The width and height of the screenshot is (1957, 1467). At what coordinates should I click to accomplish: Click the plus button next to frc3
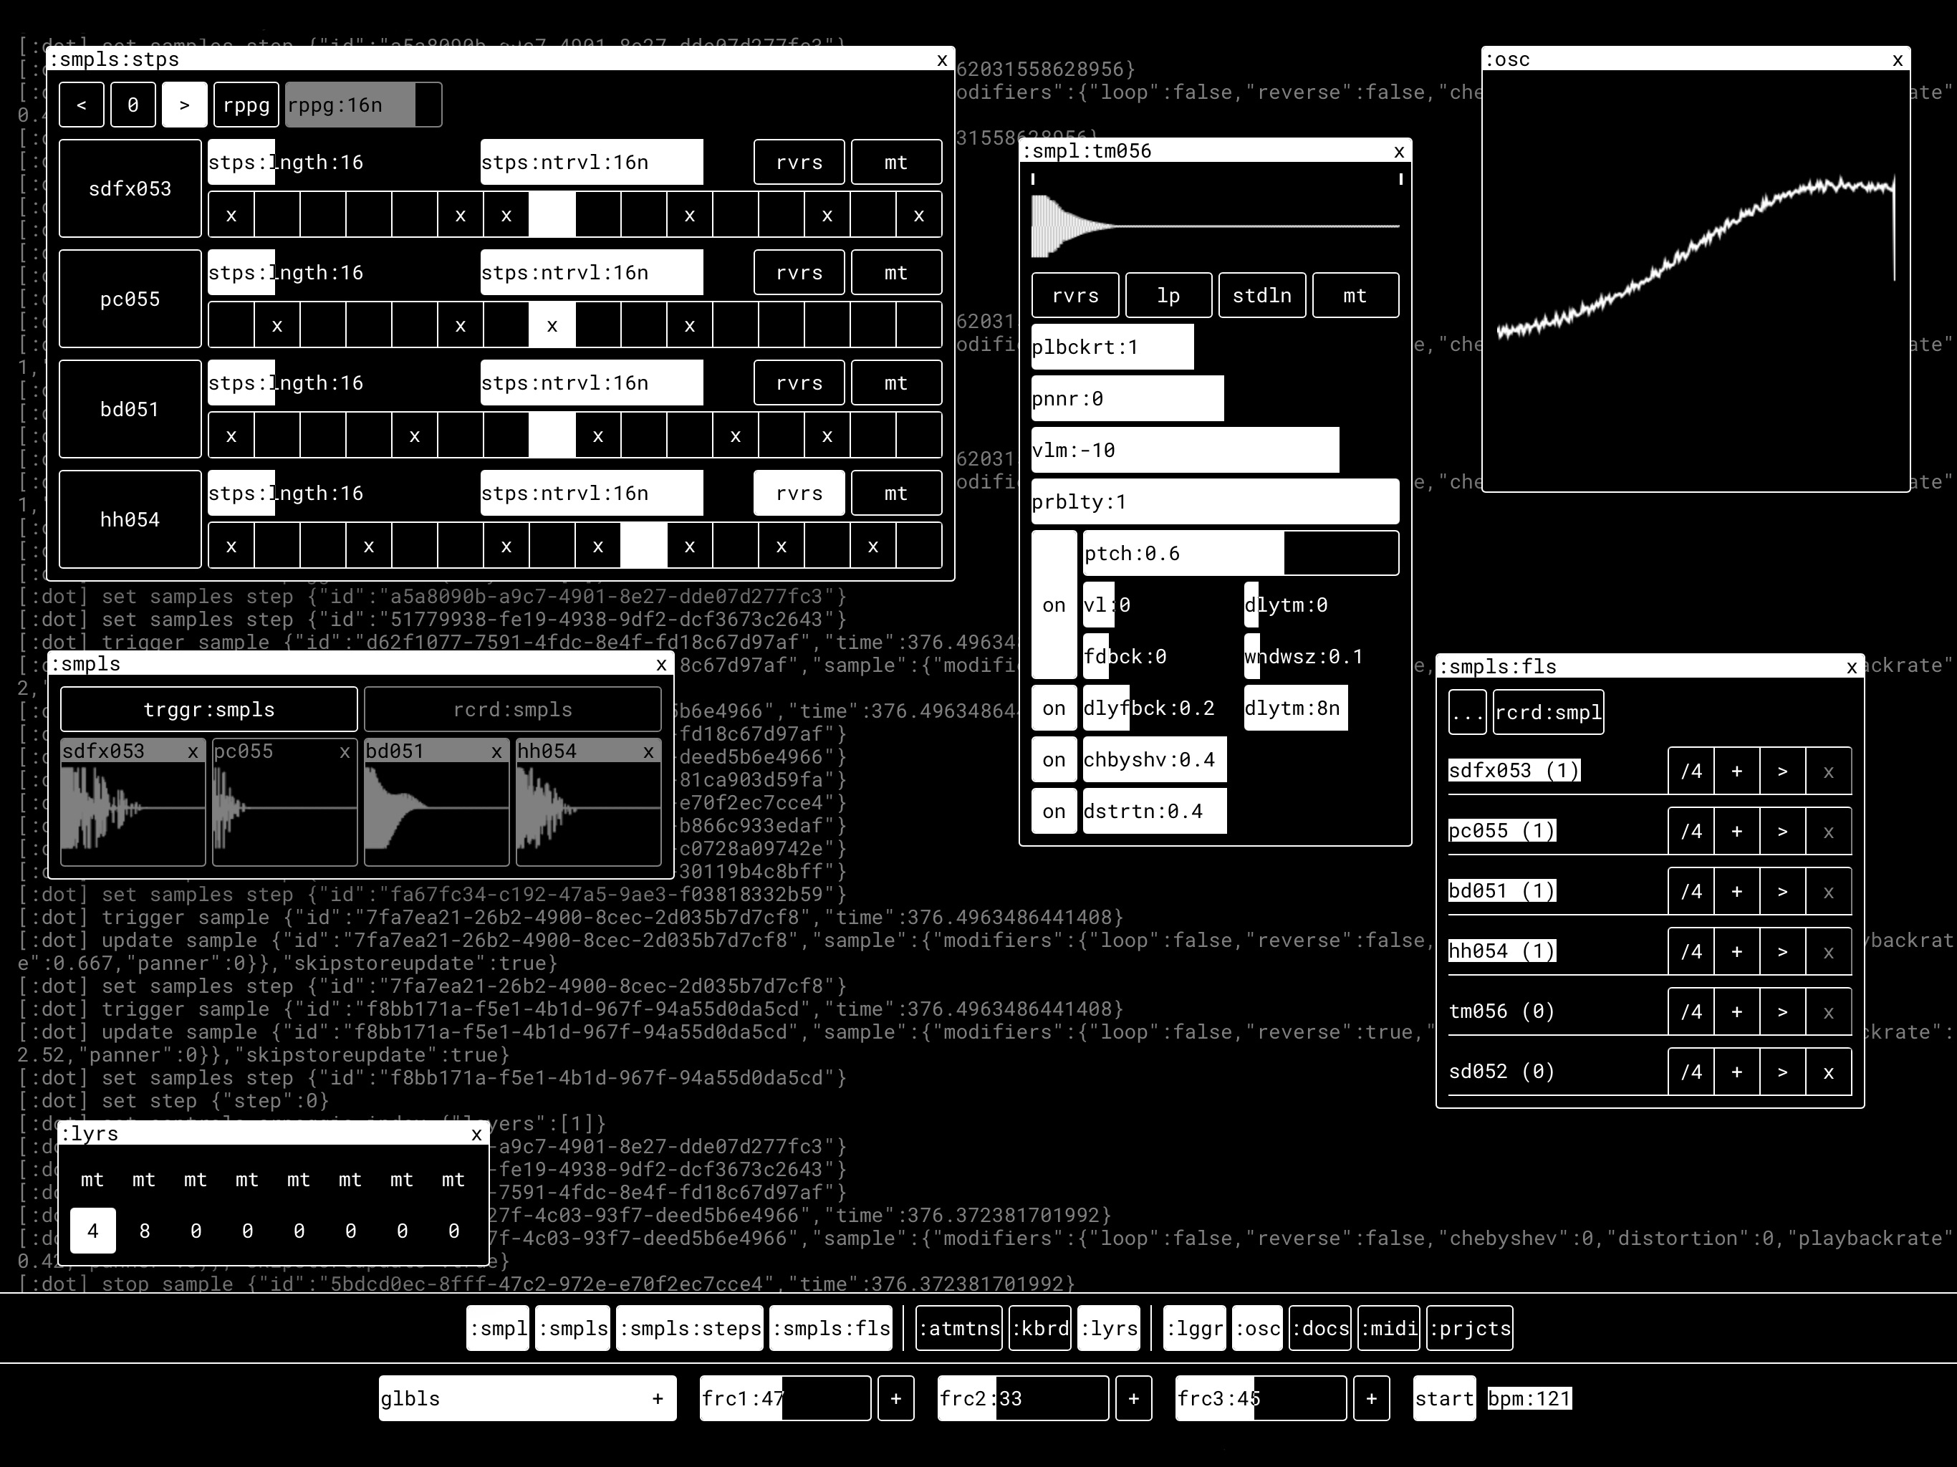point(1371,1398)
